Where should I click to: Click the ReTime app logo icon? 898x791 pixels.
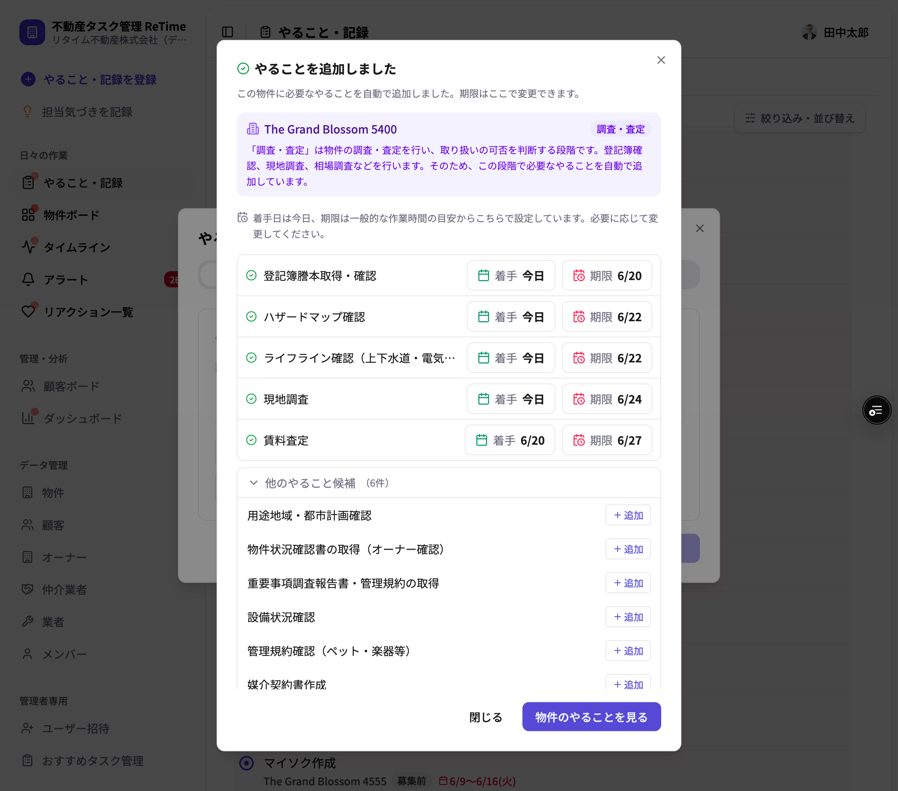(32, 32)
